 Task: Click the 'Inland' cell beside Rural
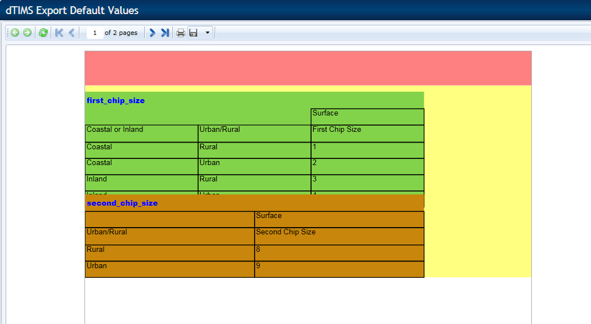[142, 183]
